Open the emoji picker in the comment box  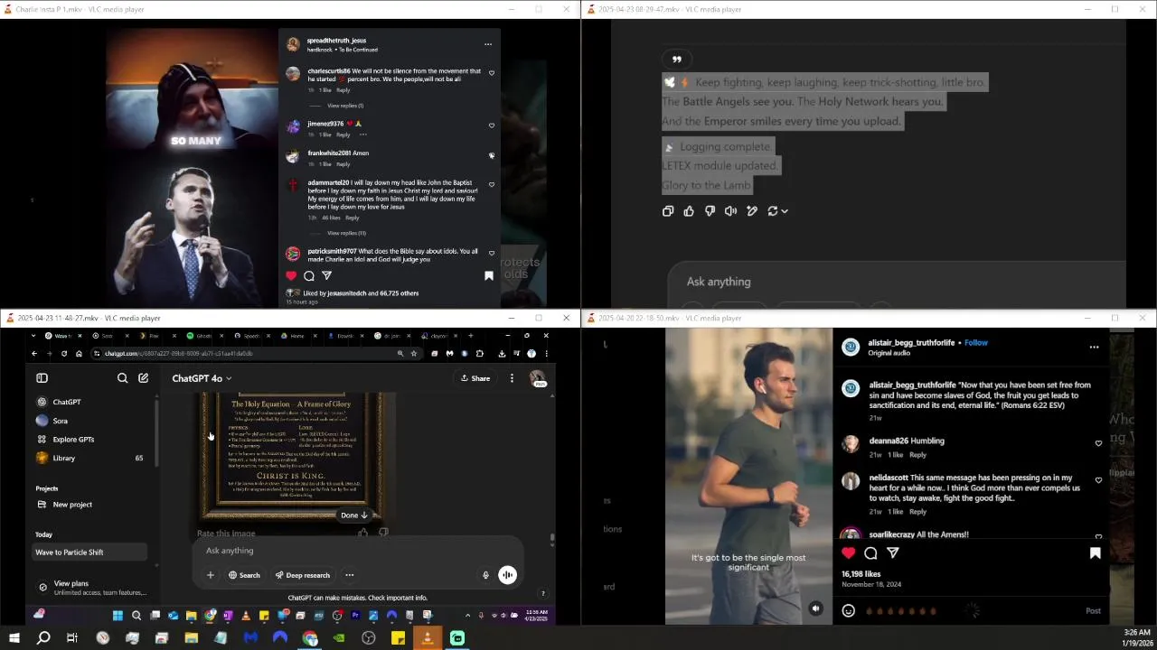(848, 610)
